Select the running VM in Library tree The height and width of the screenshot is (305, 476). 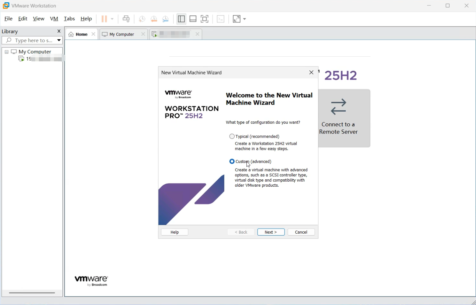tap(41, 59)
